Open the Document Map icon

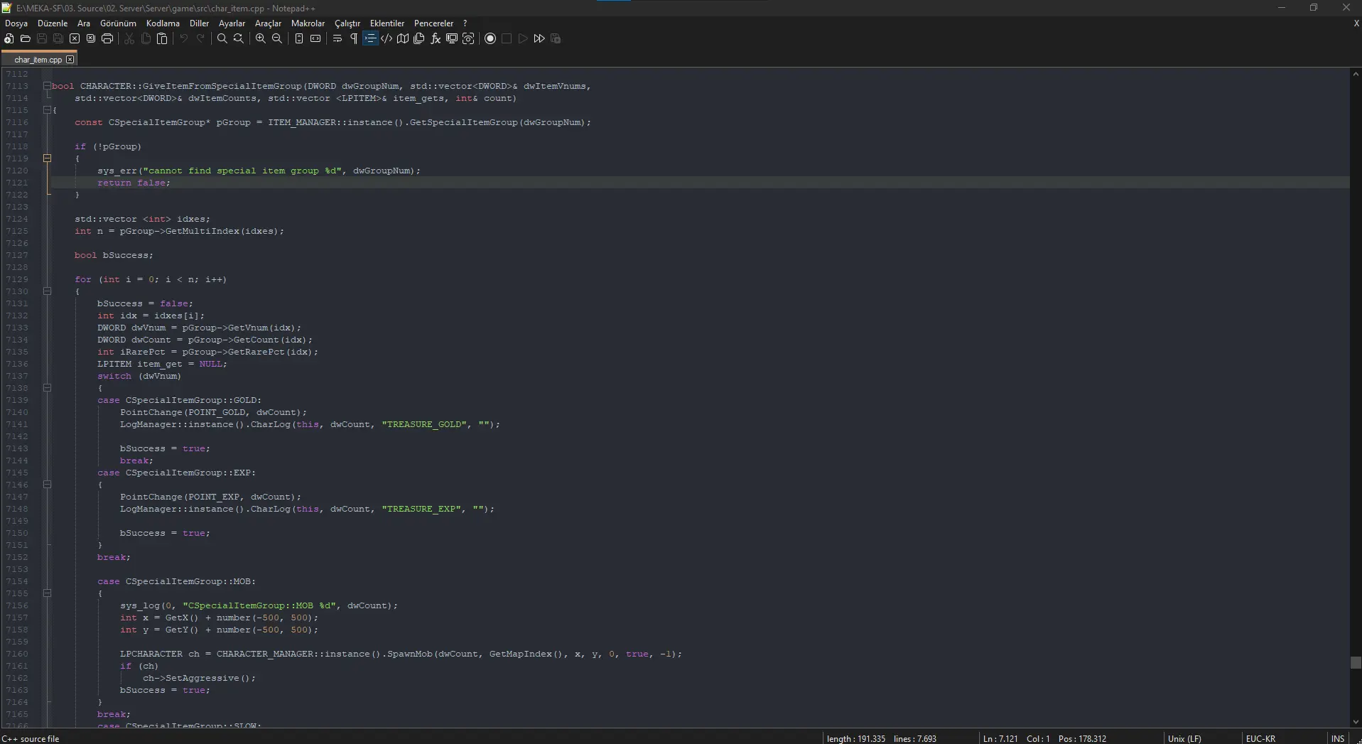click(x=403, y=38)
